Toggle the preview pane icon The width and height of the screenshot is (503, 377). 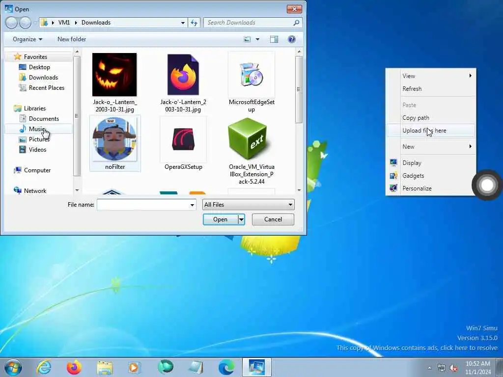point(274,39)
